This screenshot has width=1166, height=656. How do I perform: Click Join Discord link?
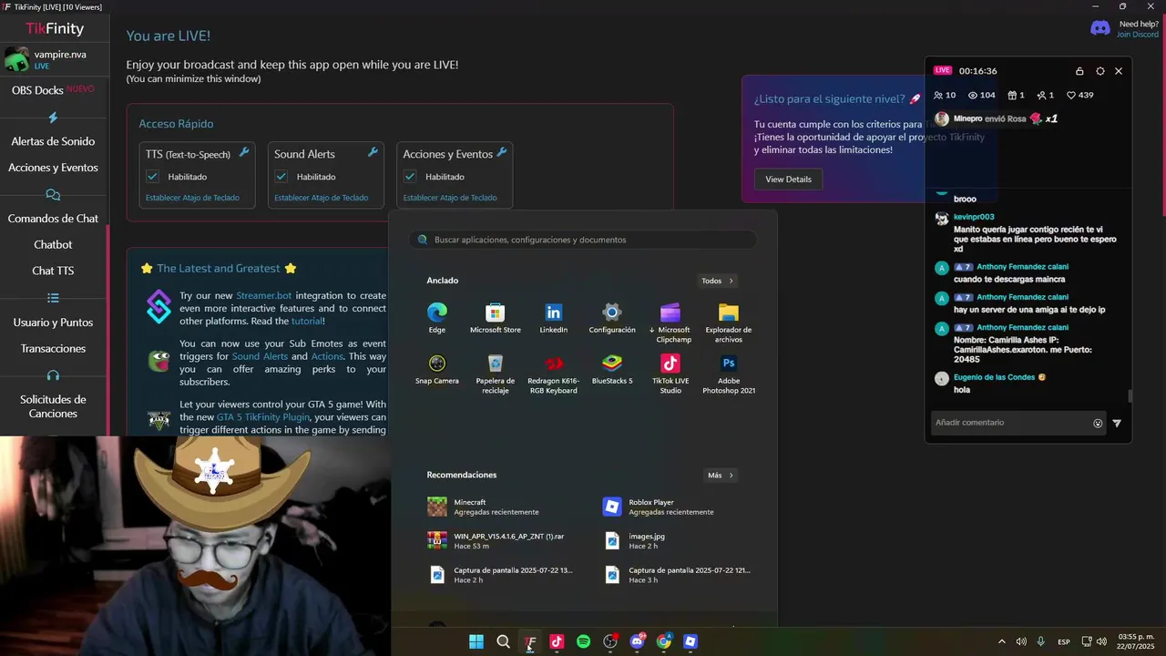click(x=1138, y=35)
